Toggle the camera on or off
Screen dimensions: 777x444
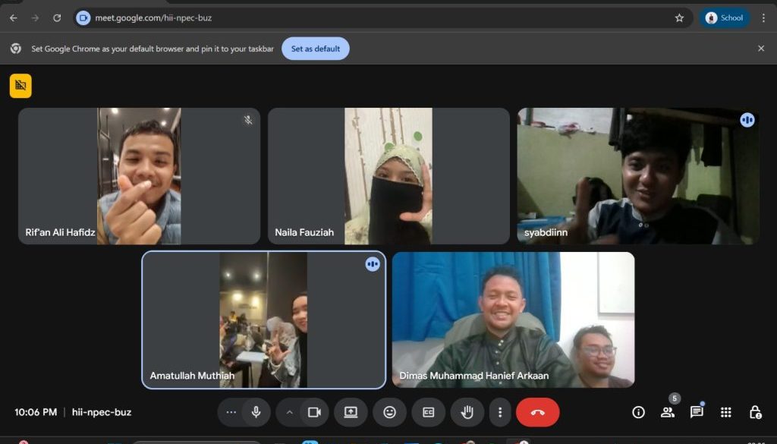coord(314,412)
